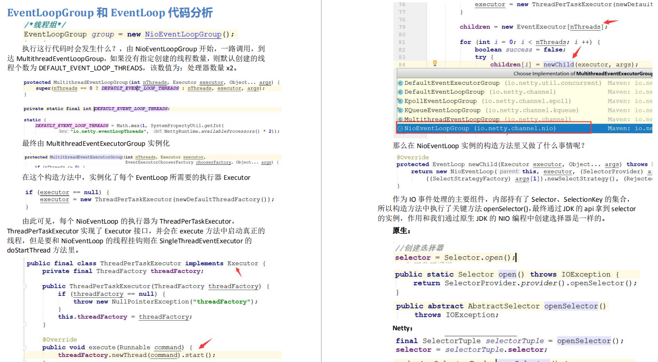Click 'private final ThreadFactory threadFactory;' line
This screenshot has height=362, width=658.
point(123,271)
